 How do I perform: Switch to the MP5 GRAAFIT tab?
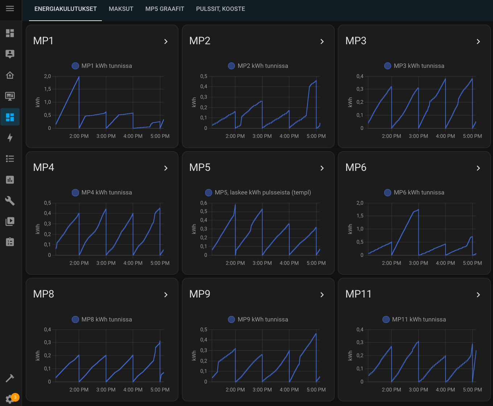pyautogui.click(x=165, y=9)
